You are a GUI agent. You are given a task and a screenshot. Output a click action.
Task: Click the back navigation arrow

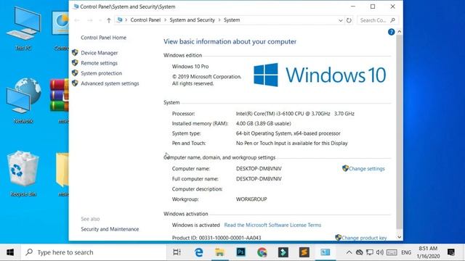tap(77, 20)
